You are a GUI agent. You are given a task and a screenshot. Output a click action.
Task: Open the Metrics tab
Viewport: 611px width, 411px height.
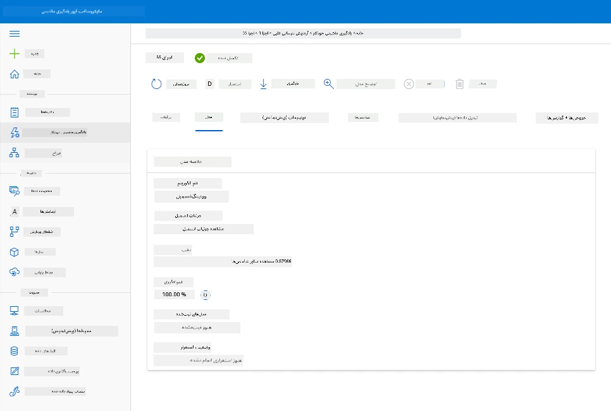coord(363,117)
